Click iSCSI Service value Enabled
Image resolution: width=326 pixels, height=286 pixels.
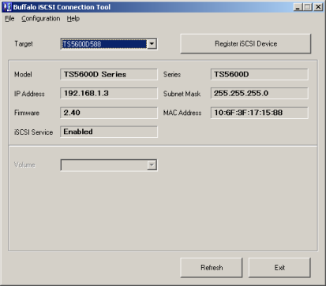[x=109, y=132]
